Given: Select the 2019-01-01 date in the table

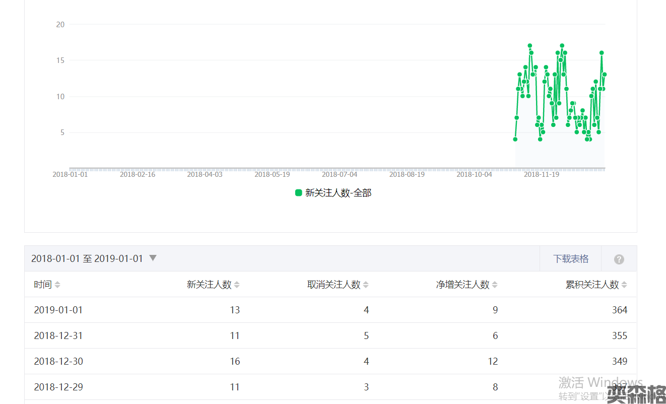Looking at the screenshot, I should coord(58,310).
